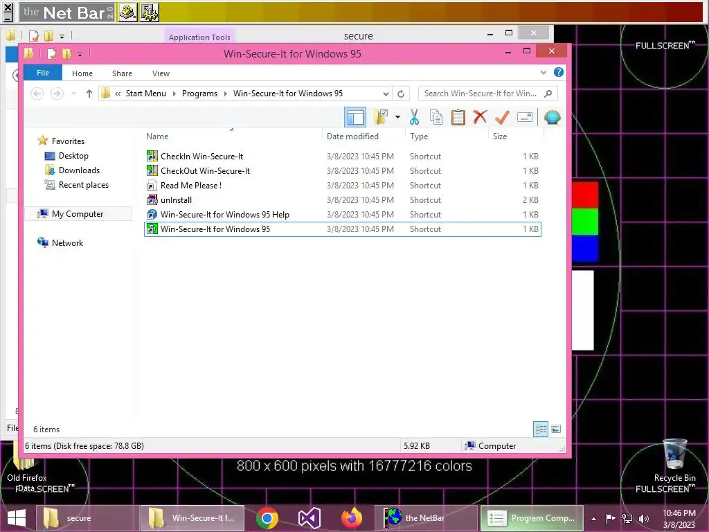
Task: Select Win-Secure-It for Windows 95 Help shortcut
Action: point(342,214)
